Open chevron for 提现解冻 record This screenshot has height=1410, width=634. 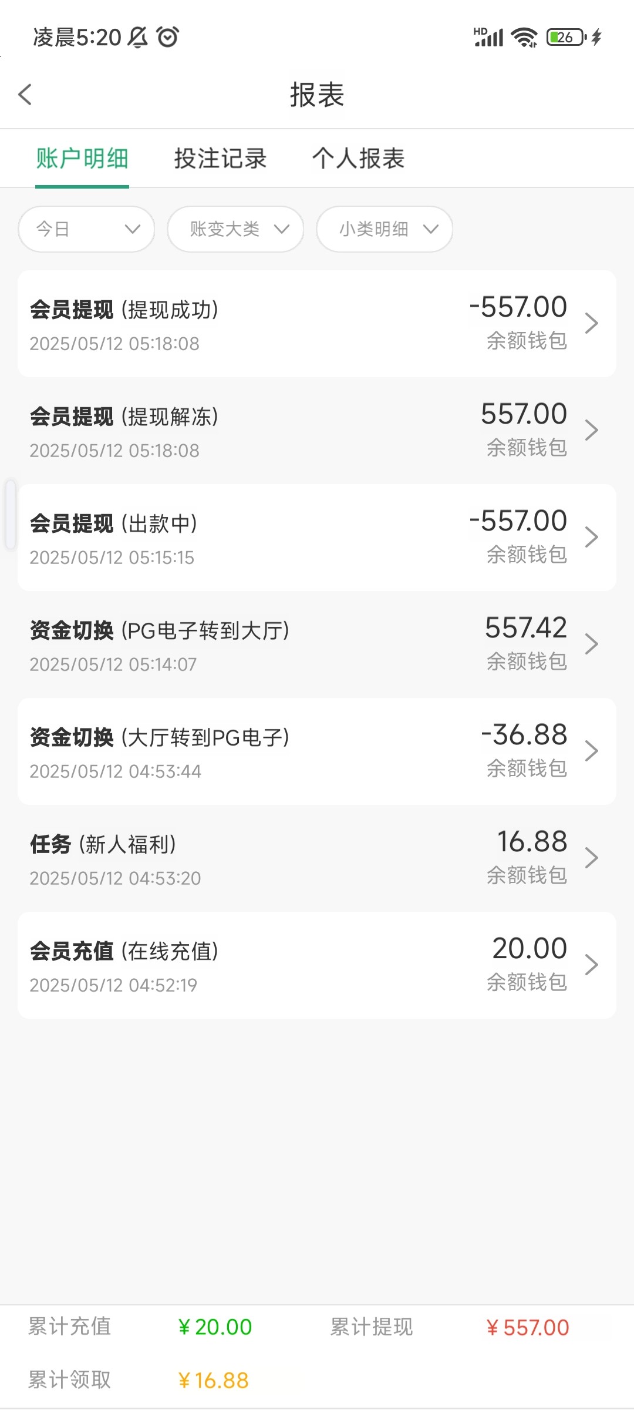tap(591, 430)
